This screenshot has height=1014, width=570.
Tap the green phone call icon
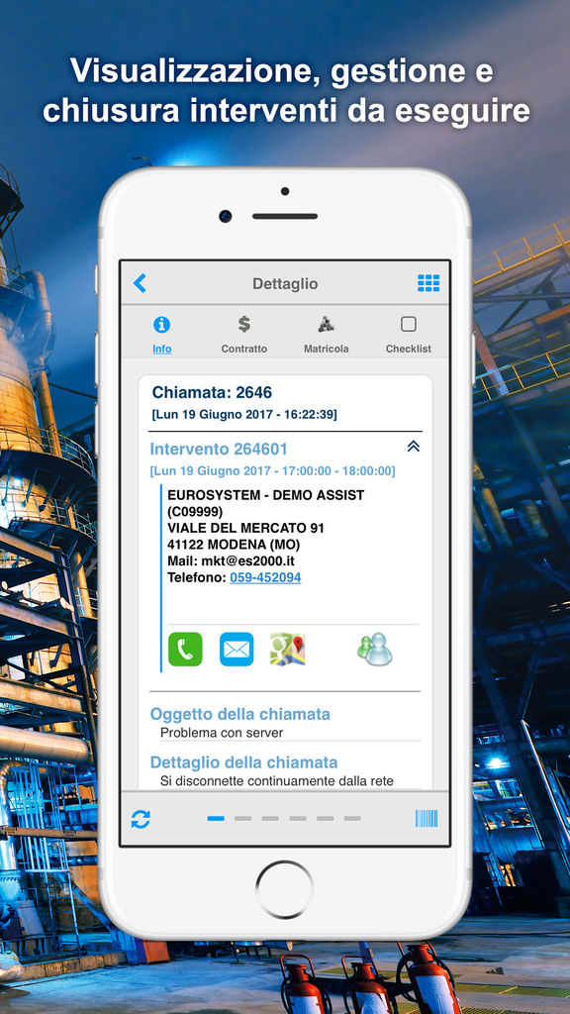(185, 649)
